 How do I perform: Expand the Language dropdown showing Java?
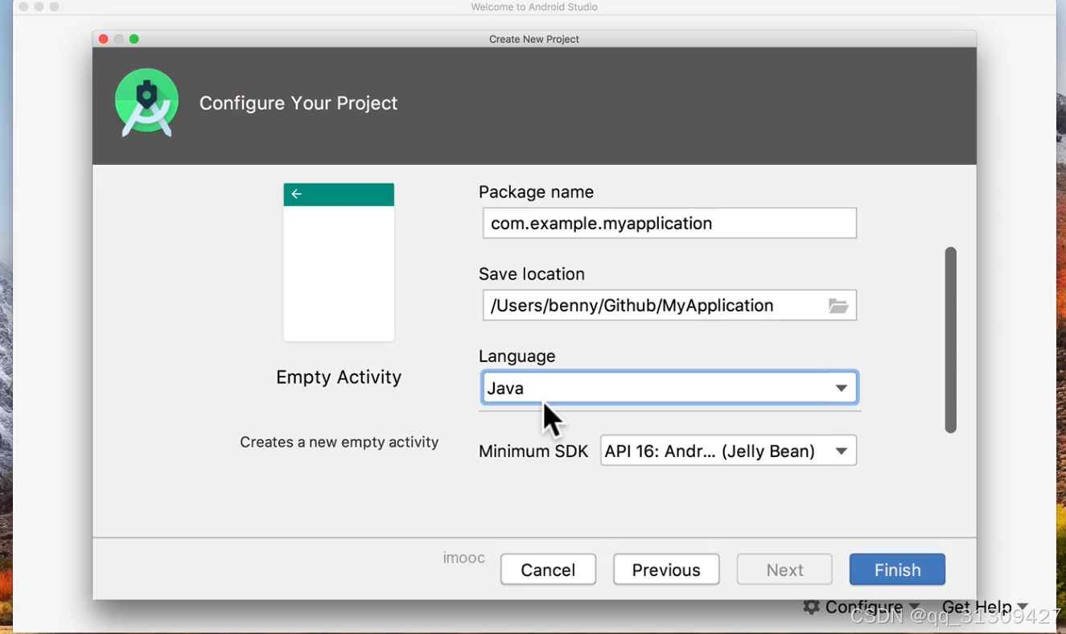coord(842,387)
